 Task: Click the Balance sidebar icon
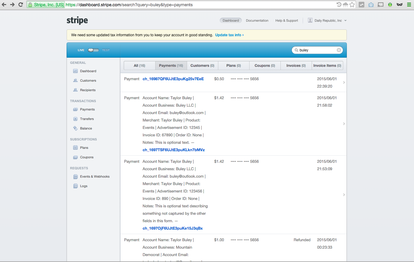[x=75, y=128]
